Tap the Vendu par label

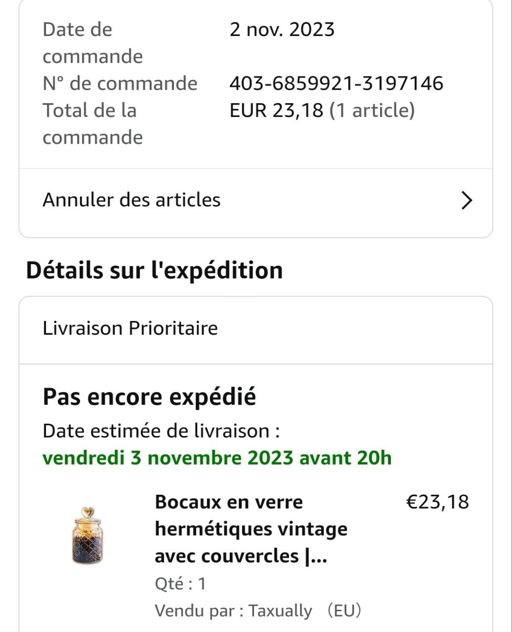click(199, 611)
